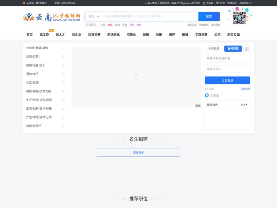Open the 店铺招聘 nav item
The image size is (277, 208).
point(94,35)
